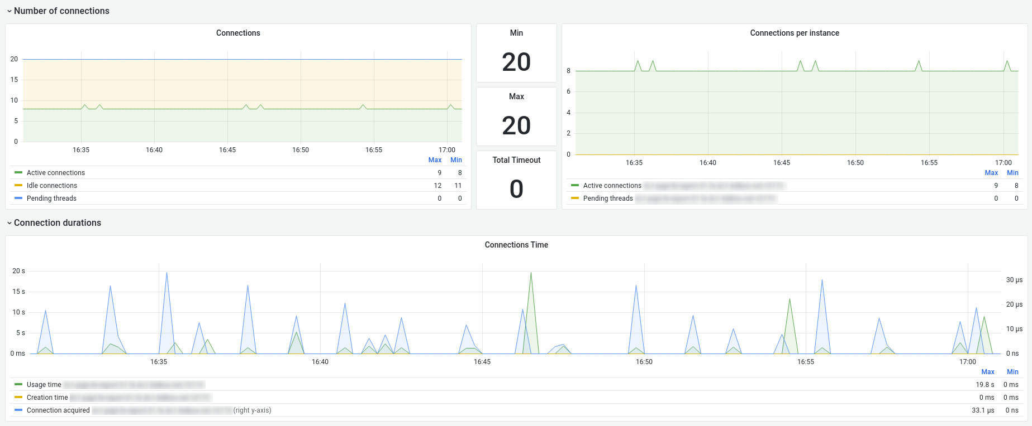Screen dimensions: 1032x426
Task: Click the yellow Idle connections series color
Action: [x=18, y=186]
